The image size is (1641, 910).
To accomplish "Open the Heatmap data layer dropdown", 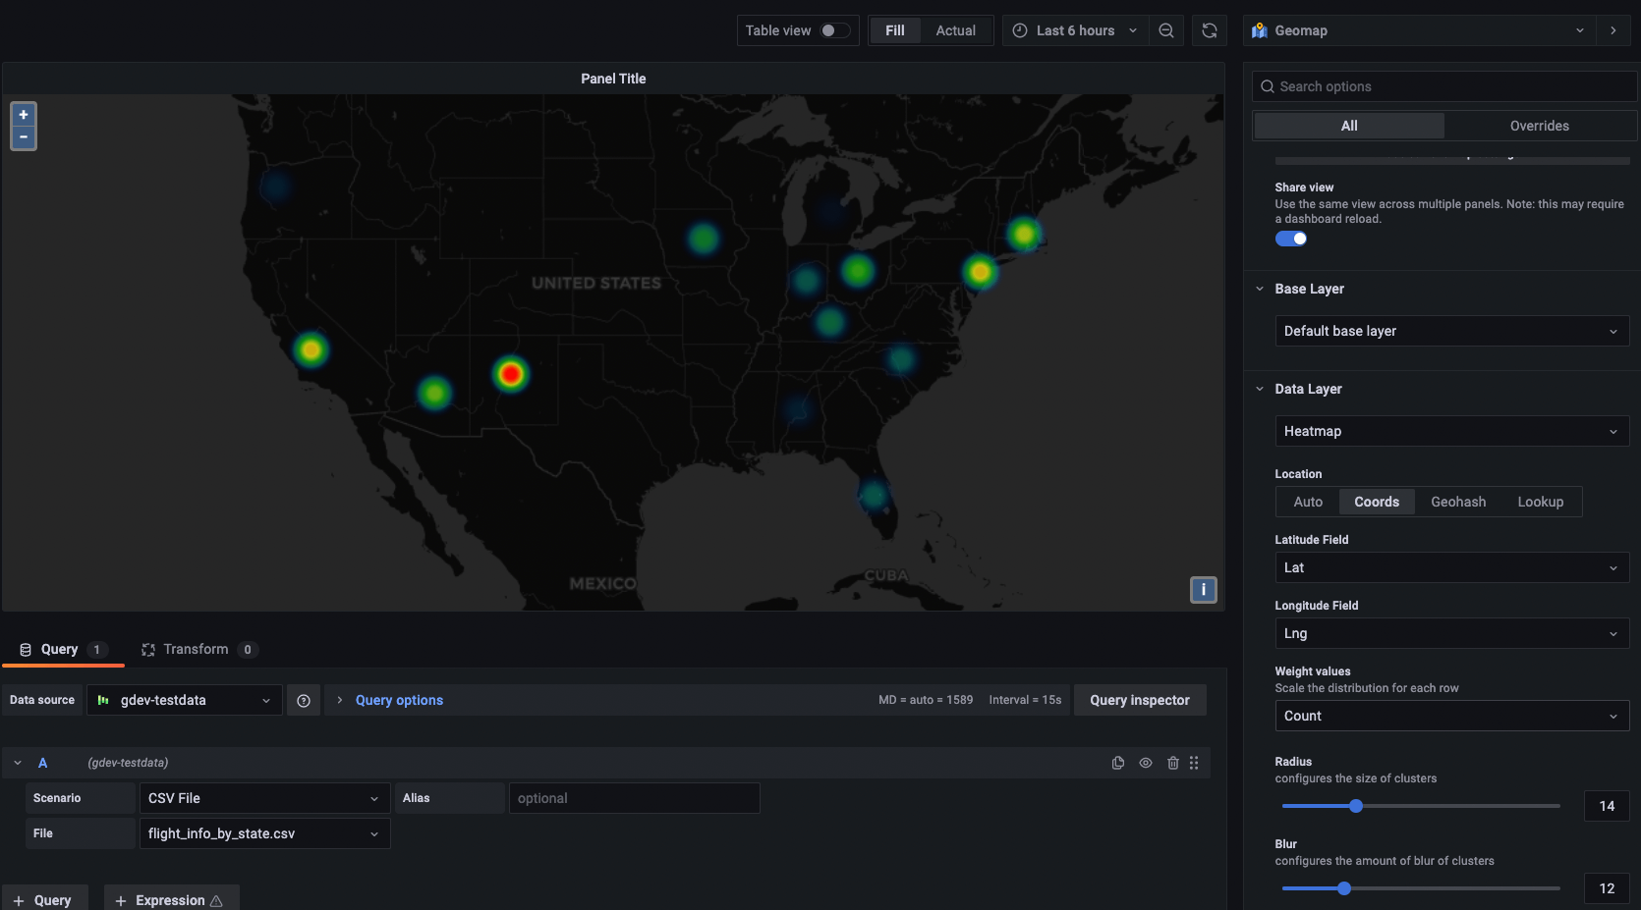I will [x=1450, y=431].
